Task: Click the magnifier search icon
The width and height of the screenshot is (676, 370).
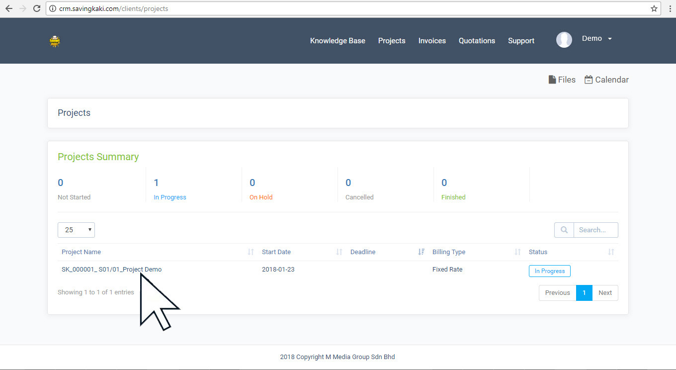Action: pos(564,230)
